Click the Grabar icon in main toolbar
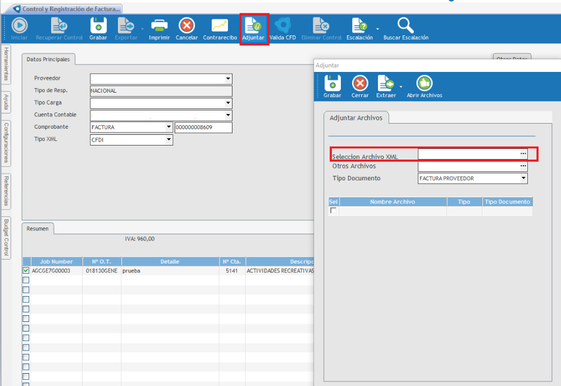Viewport: 561px width, 386px height. tap(98, 26)
